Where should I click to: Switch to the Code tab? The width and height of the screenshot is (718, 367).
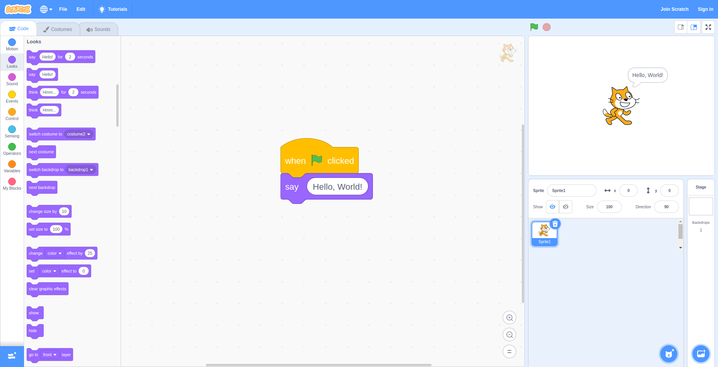pyautogui.click(x=19, y=29)
